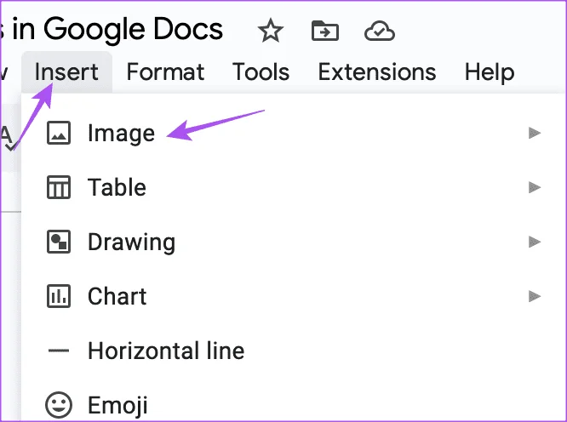Choose Chart from the Insert menu
The height and width of the screenshot is (422, 567).
(x=294, y=296)
